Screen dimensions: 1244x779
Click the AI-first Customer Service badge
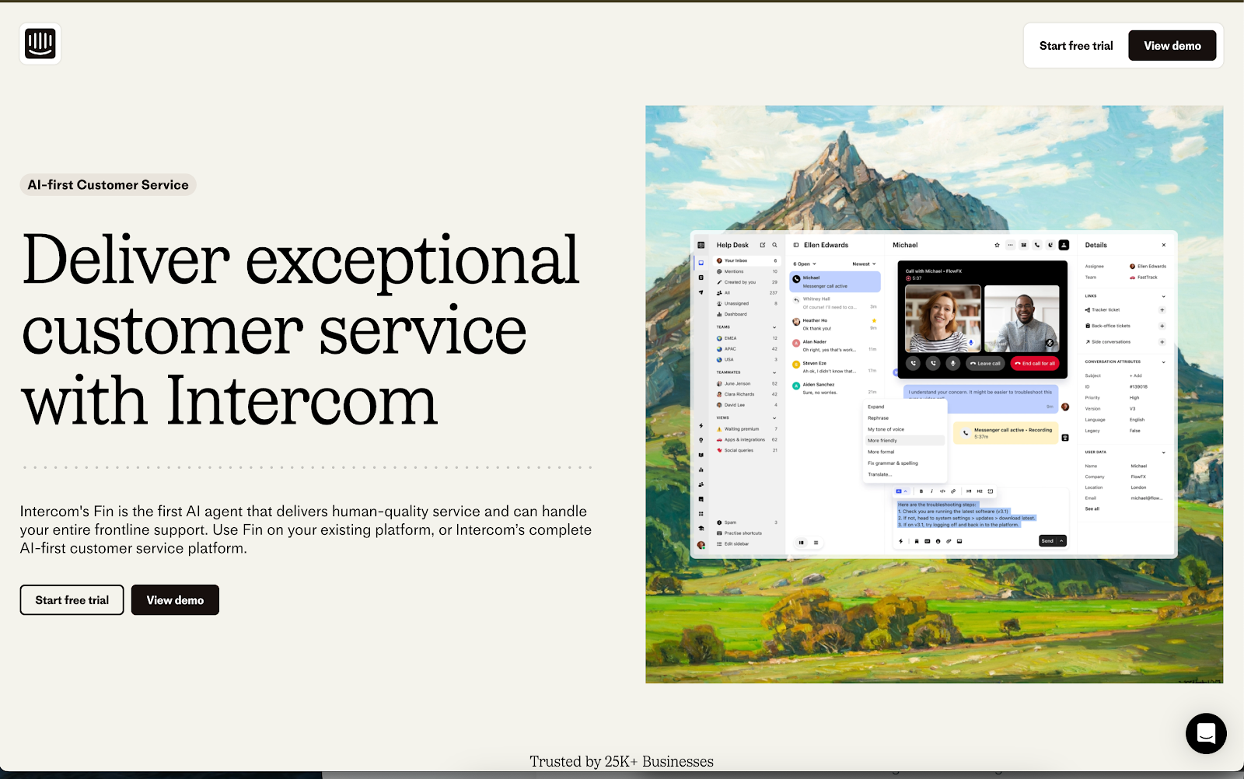(108, 185)
